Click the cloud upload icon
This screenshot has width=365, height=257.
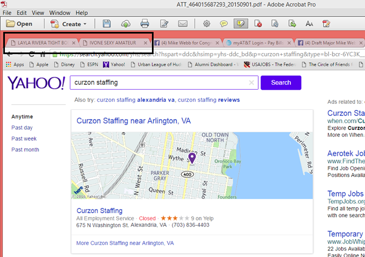[125, 23]
